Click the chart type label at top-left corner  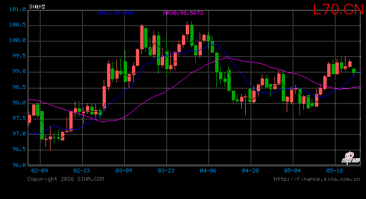pyautogui.click(x=37, y=7)
